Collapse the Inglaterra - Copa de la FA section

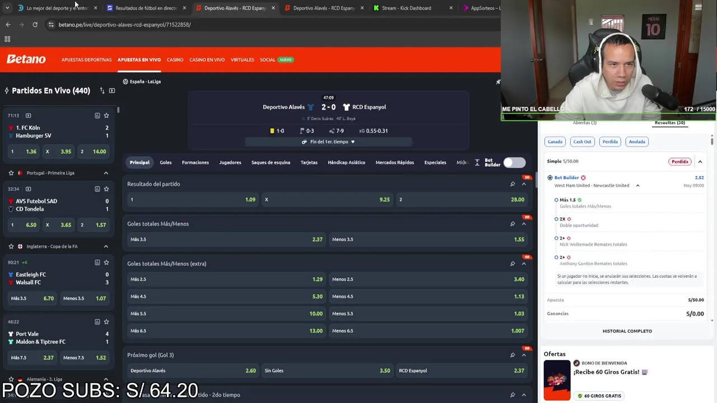106,246
